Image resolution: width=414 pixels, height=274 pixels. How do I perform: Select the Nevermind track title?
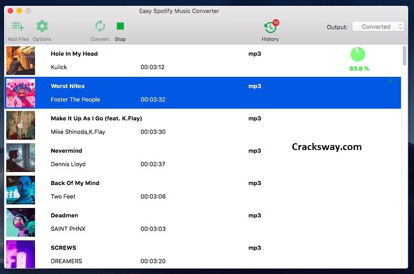[x=66, y=150]
